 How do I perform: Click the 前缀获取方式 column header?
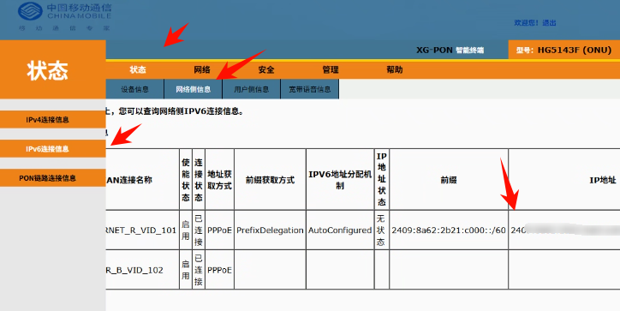270,180
